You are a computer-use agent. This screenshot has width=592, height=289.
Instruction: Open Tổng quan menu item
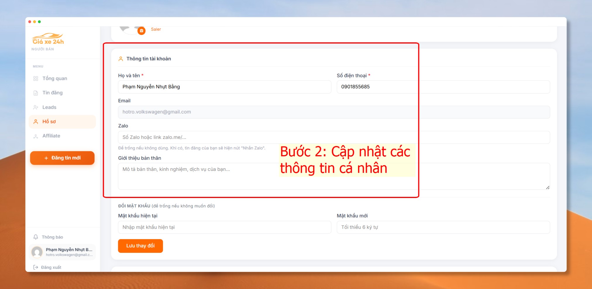[x=62, y=78]
